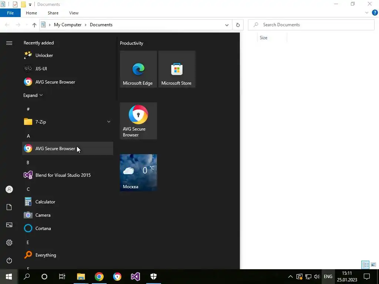This screenshot has width=379, height=284.
Task: Go up one folder level in Explorer
Action: (34, 25)
